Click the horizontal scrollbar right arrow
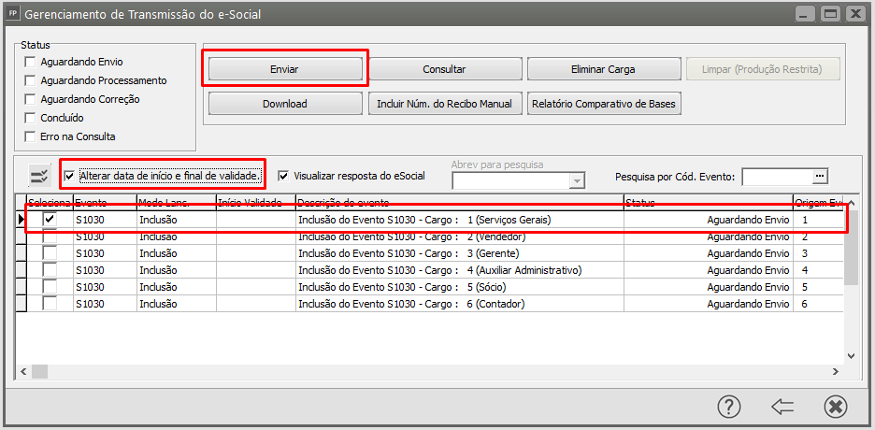Screen dimensions: 875x430 [837, 372]
